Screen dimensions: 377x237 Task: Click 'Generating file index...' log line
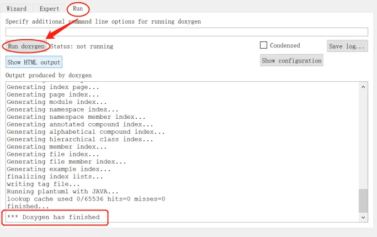[53, 154]
